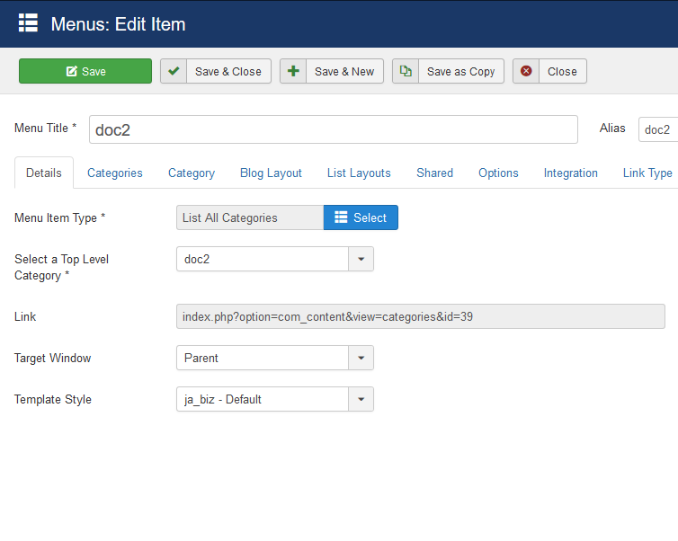This screenshot has height=541, width=678.
Task: Click the Link URL field
Action: tap(420, 316)
